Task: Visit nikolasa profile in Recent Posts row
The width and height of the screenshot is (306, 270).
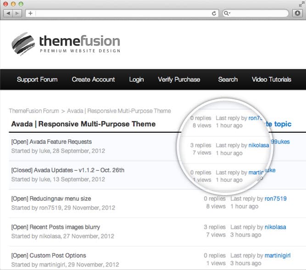Action: pyautogui.click(x=275, y=227)
